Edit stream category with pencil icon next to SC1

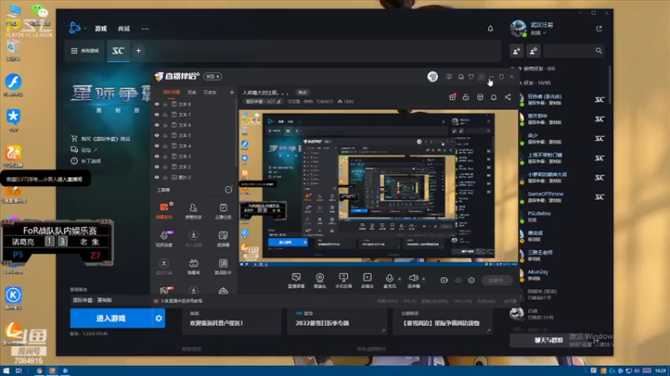point(279,101)
